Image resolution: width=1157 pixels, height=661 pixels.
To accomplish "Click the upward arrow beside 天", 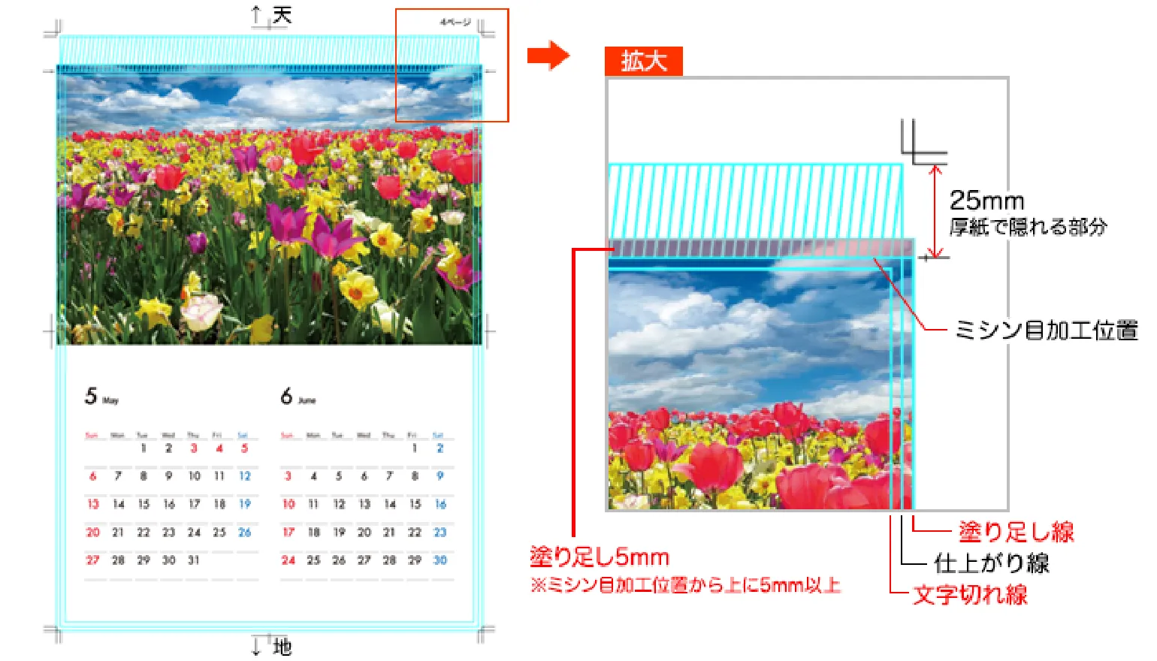I will (x=257, y=15).
